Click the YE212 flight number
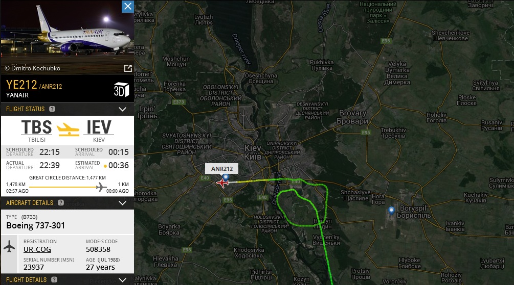The image size is (514, 285). point(21,85)
